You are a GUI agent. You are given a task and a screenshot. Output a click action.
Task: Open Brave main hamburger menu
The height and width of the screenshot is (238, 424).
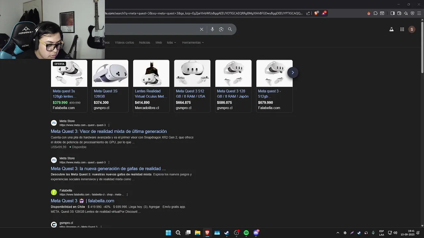click(x=419, y=13)
